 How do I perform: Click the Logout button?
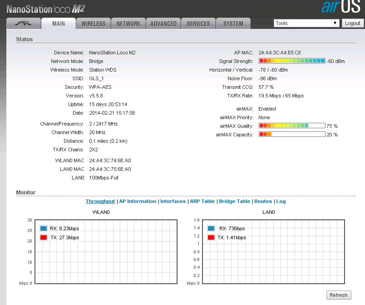pyautogui.click(x=352, y=23)
